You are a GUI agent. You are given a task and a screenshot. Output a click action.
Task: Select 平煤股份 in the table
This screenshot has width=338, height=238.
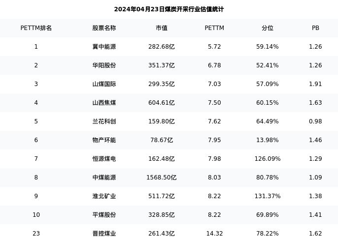[x=104, y=215]
